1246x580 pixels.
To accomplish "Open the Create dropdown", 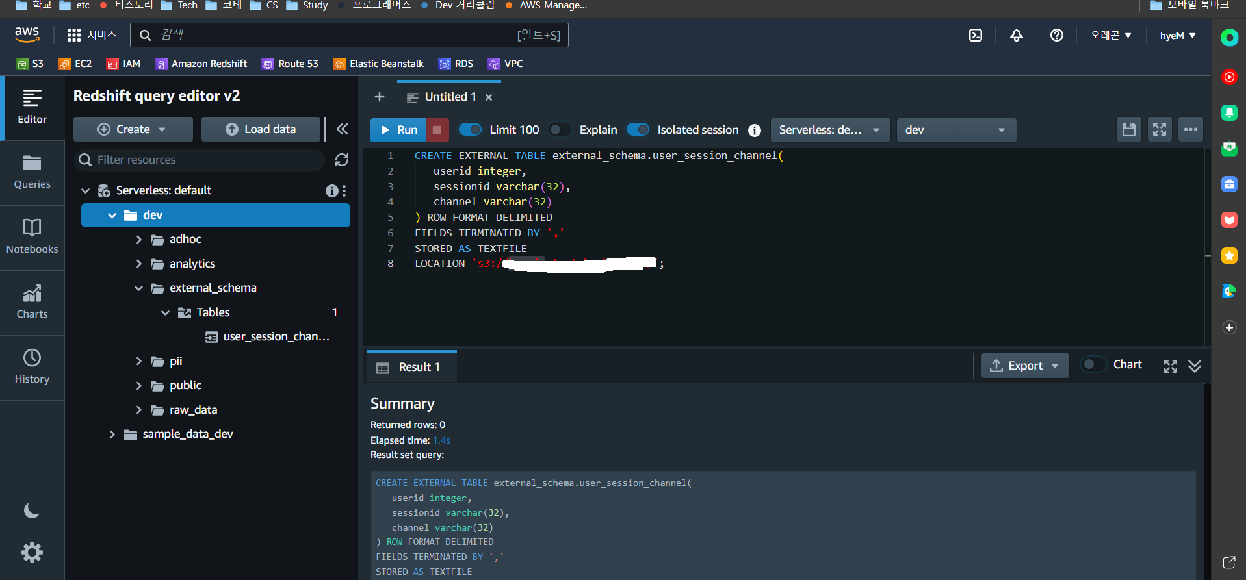I will (x=133, y=129).
